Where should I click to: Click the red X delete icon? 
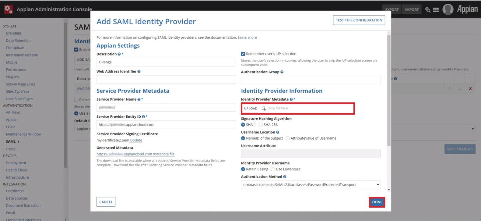[470, 89]
